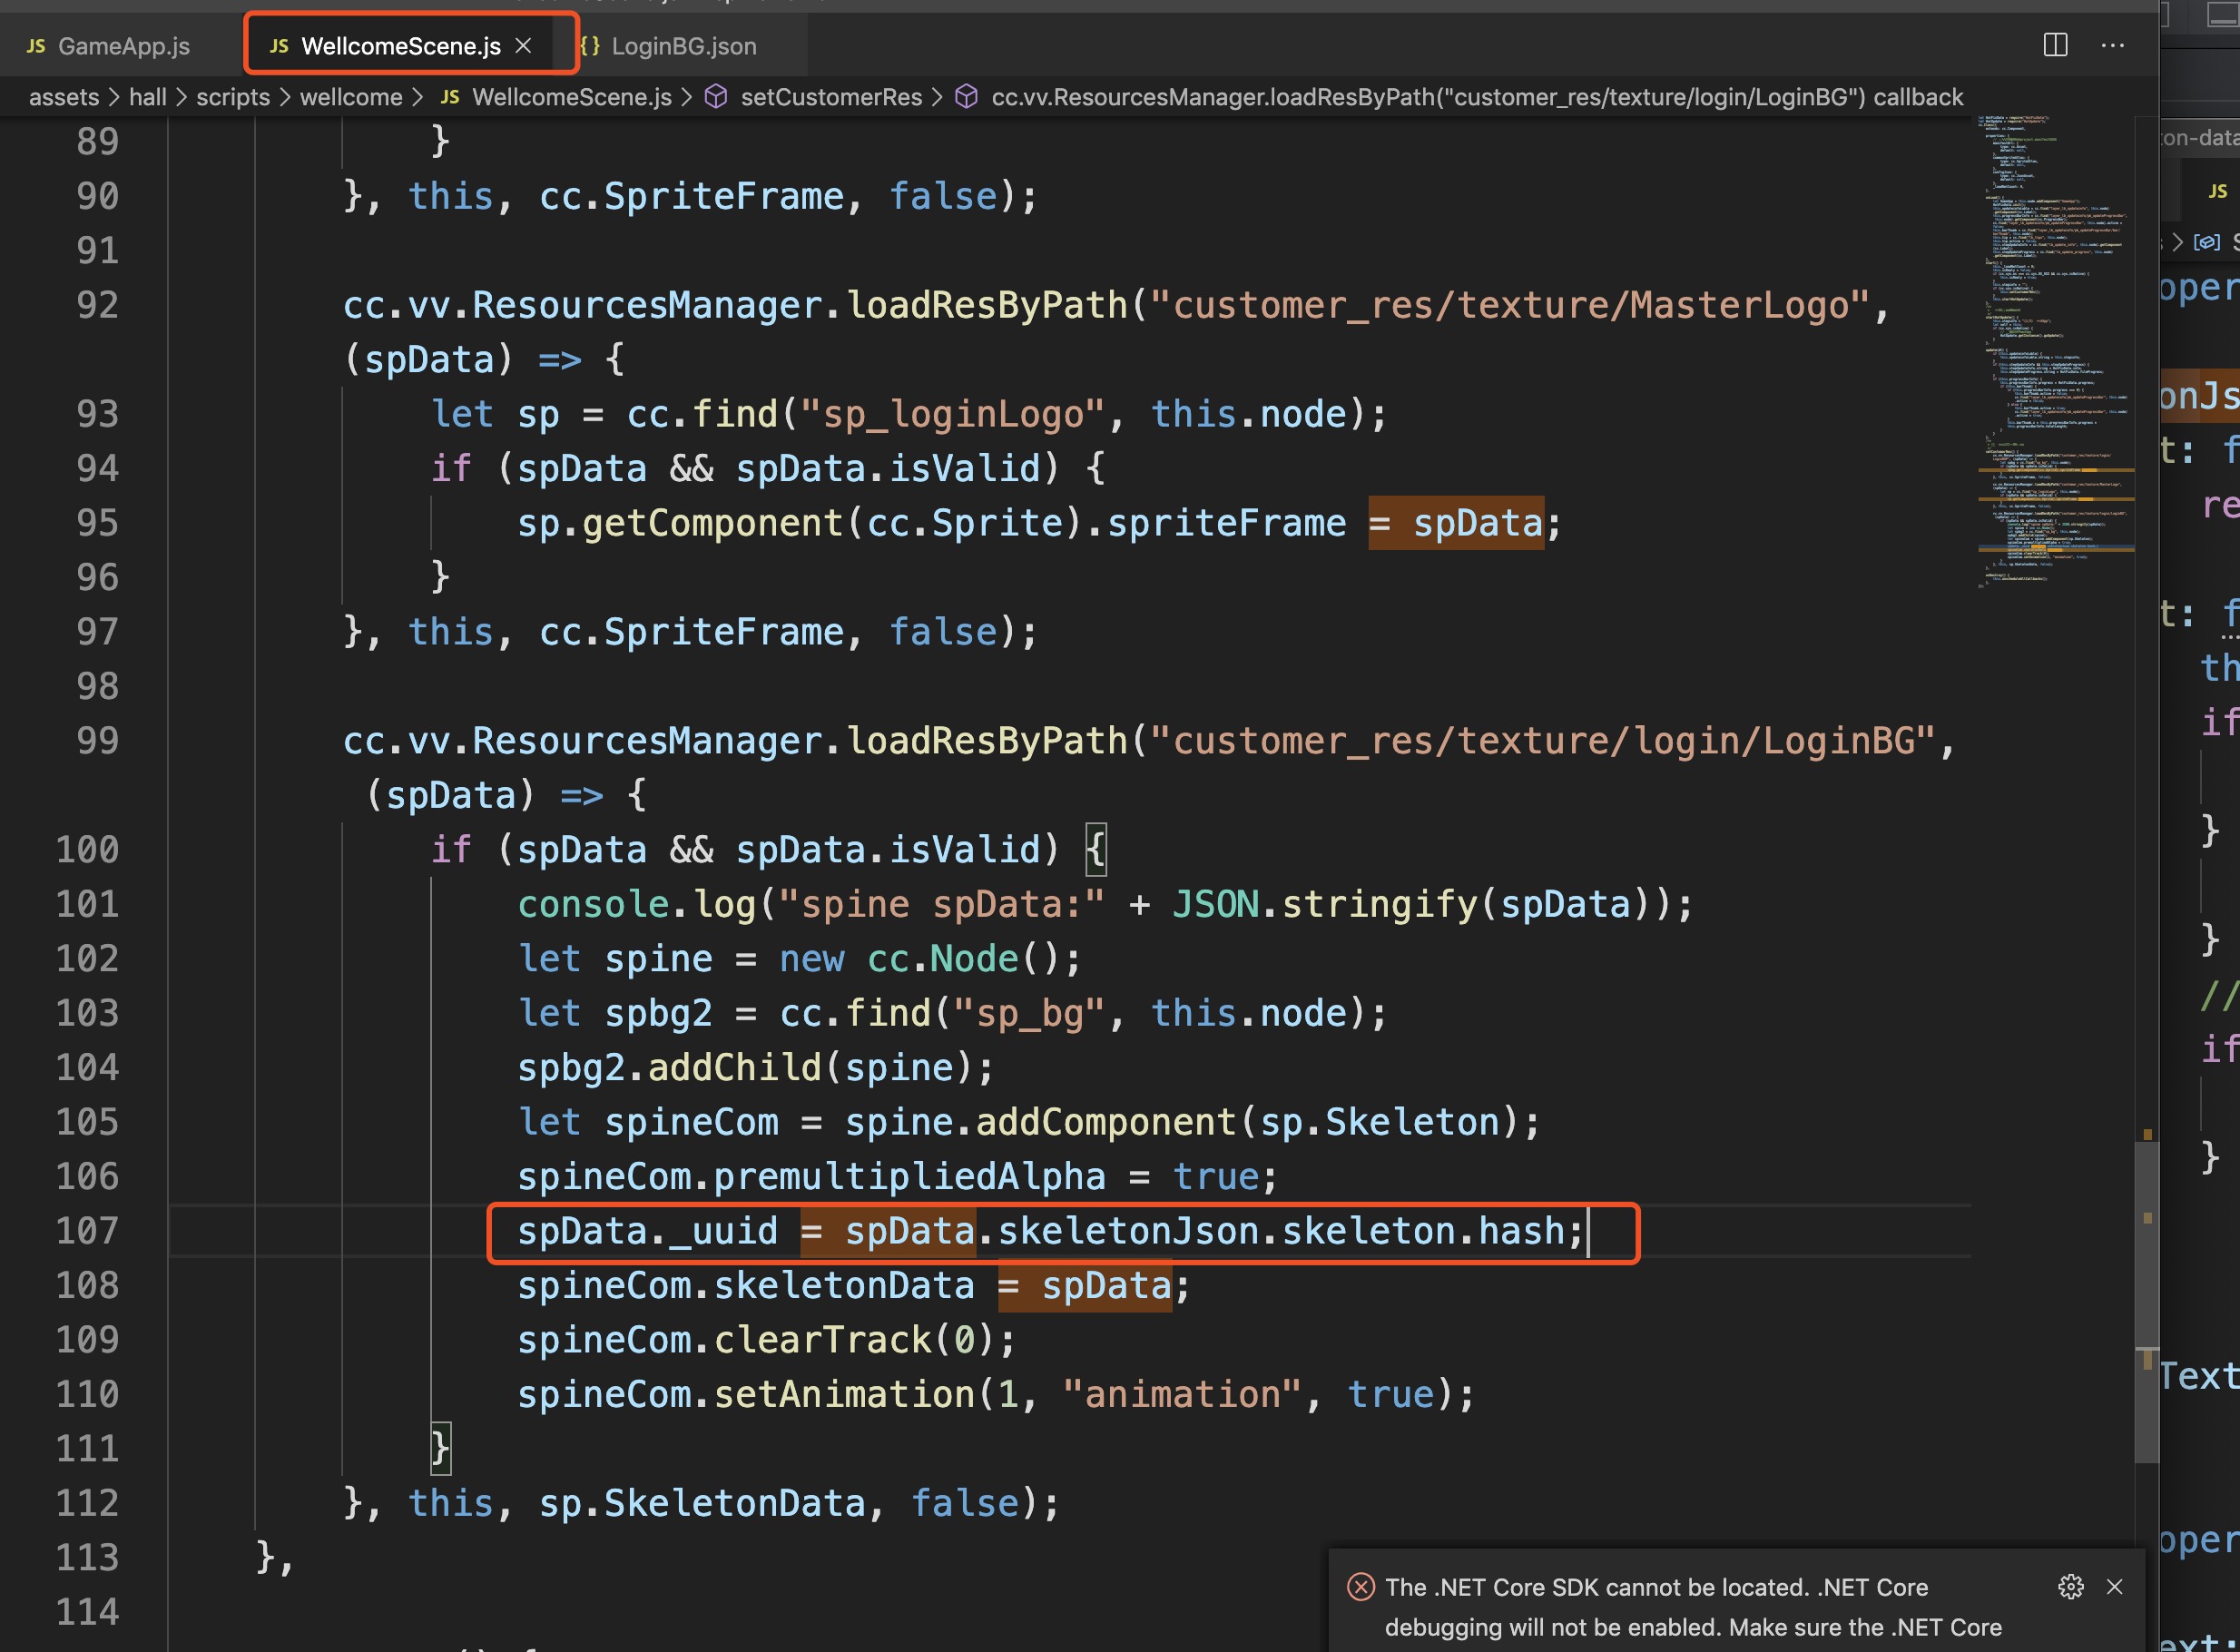Open notification settings gear icon
This screenshot has height=1652, width=2240.
pos(2070,1586)
